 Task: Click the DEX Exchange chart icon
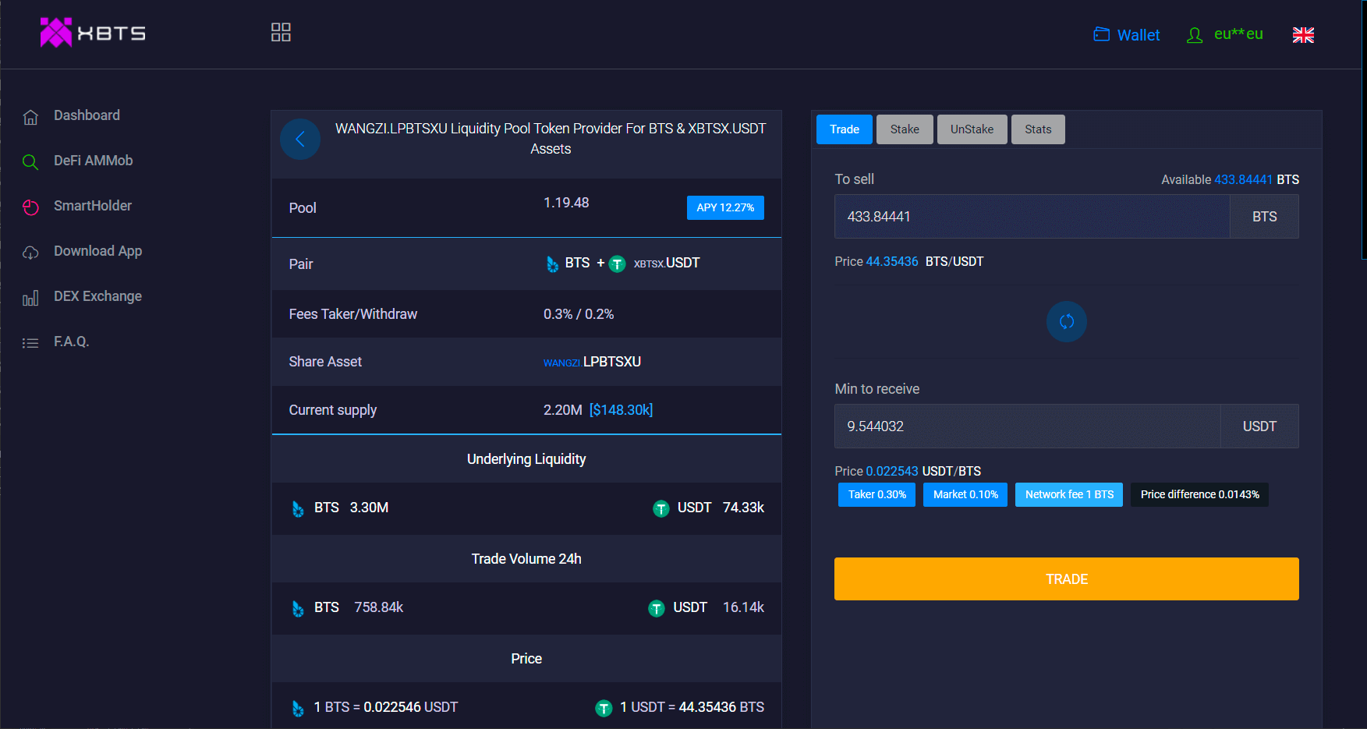pos(30,298)
